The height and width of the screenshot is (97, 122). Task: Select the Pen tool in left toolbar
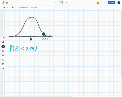click(x=3, y=38)
